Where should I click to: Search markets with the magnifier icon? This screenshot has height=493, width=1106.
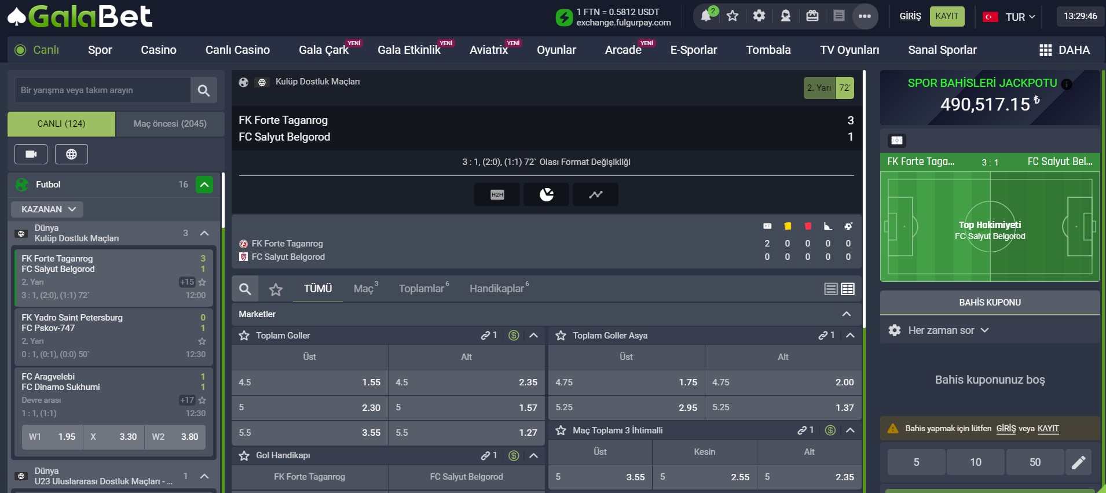pos(245,289)
